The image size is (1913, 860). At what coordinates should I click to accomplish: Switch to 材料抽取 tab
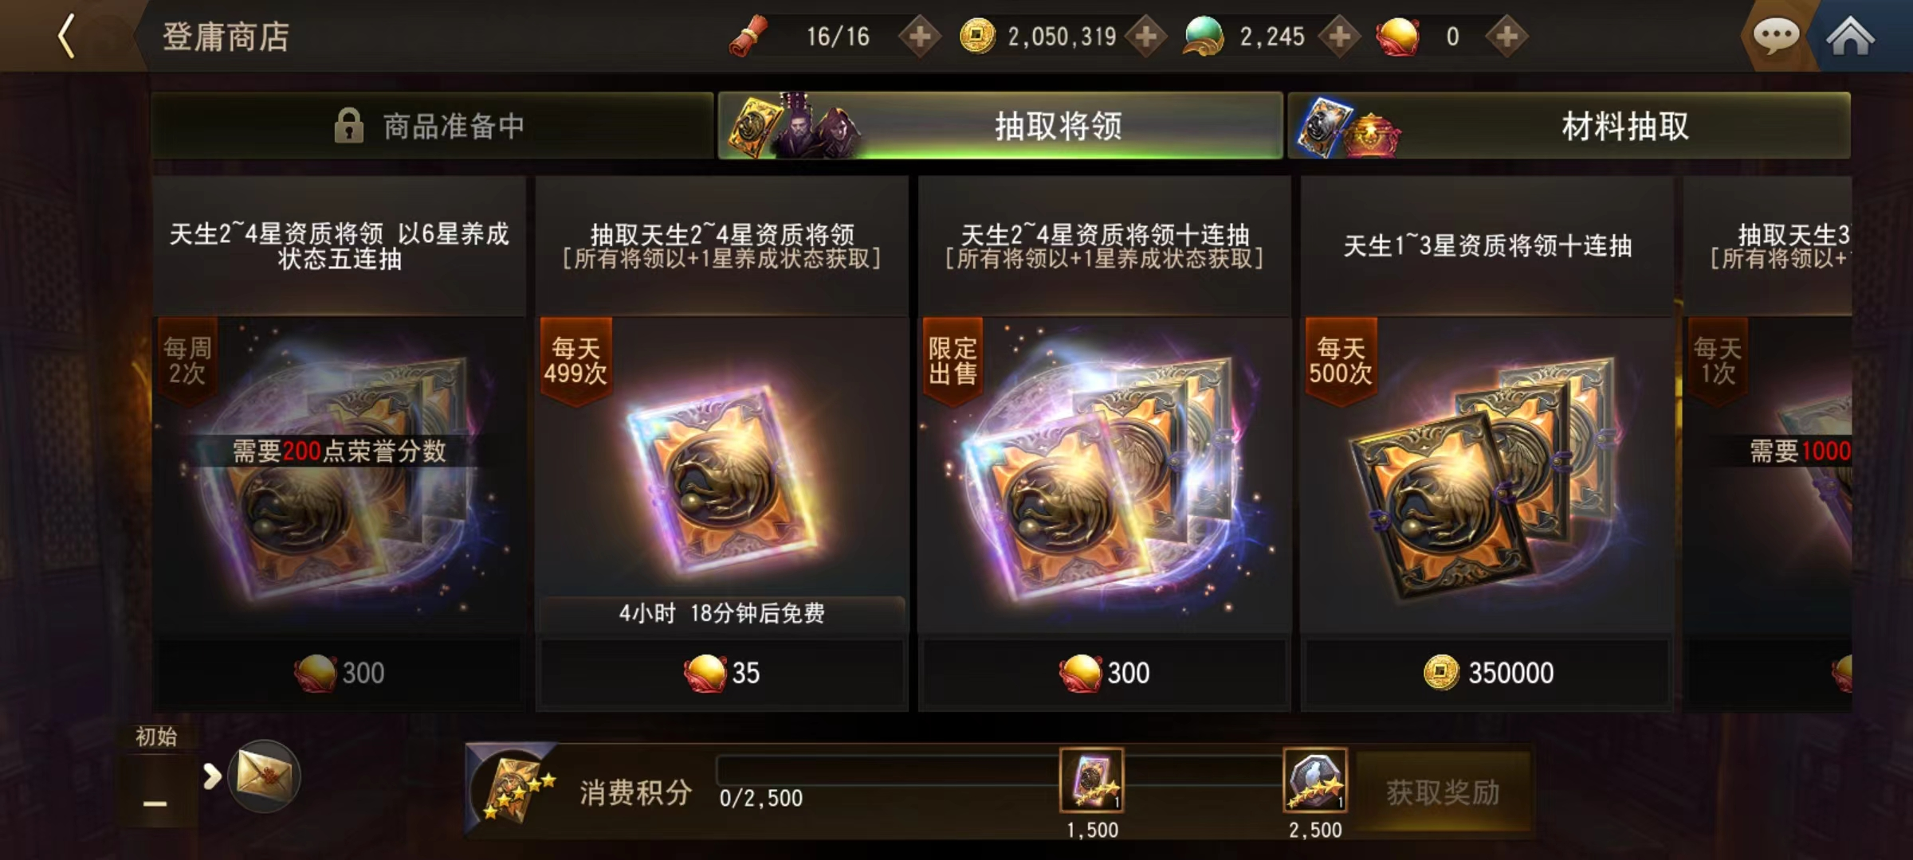[1569, 126]
